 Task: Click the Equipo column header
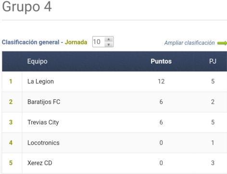(x=37, y=61)
